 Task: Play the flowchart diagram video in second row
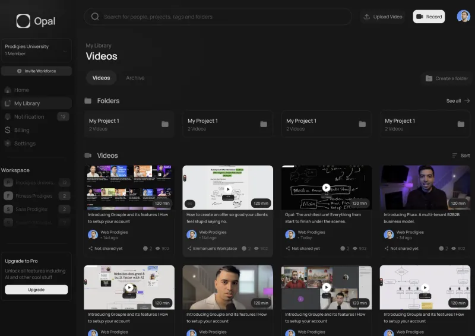425,287
